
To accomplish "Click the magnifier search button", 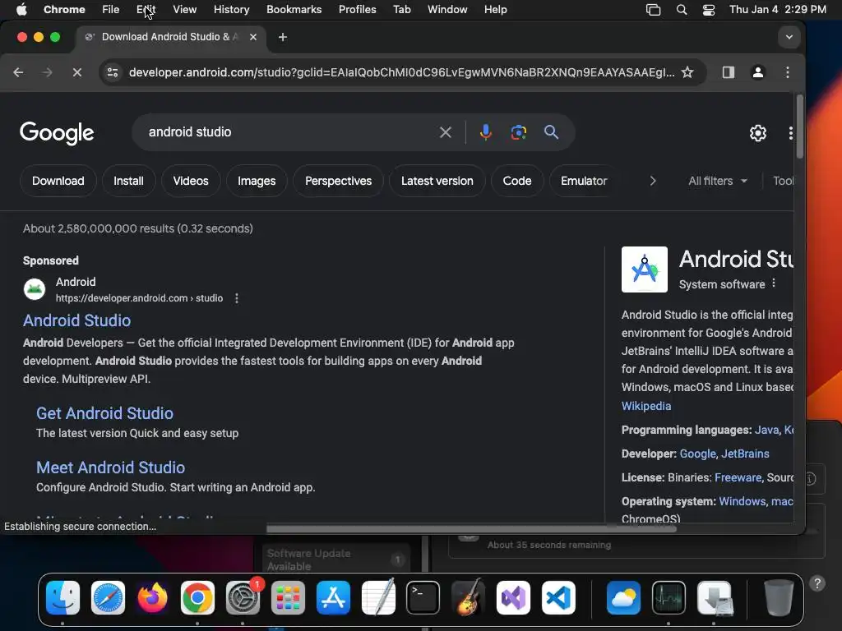I will point(551,132).
